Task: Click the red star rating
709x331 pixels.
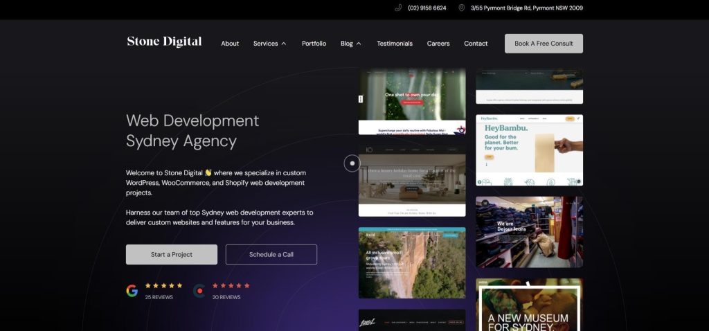Action: (231, 286)
